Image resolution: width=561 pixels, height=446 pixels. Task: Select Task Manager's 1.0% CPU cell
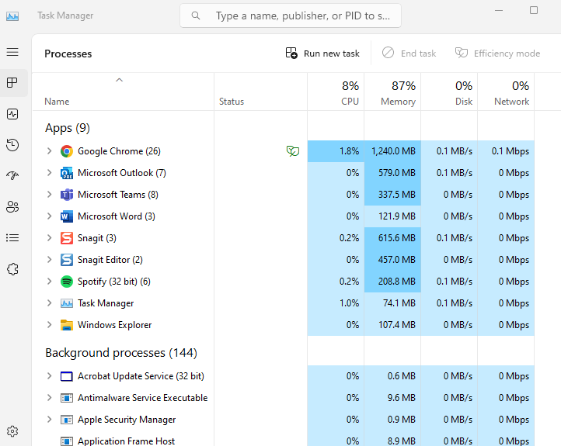[336, 303]
